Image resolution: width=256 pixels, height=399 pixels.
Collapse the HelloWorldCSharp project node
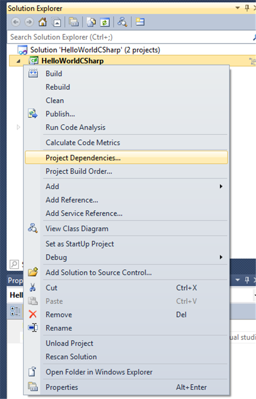tap(18, 61)
